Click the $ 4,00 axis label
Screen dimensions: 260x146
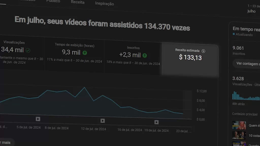[x=201, y=110]
